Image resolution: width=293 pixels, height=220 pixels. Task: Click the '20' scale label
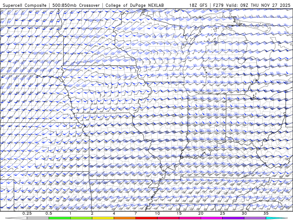coord(201,213)
